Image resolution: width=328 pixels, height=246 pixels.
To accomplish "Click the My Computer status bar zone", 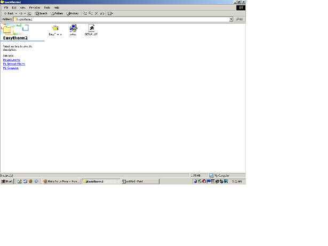I will click(227, 176).
